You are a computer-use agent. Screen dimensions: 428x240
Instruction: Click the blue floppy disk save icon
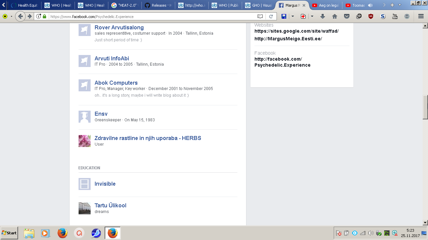284,16
